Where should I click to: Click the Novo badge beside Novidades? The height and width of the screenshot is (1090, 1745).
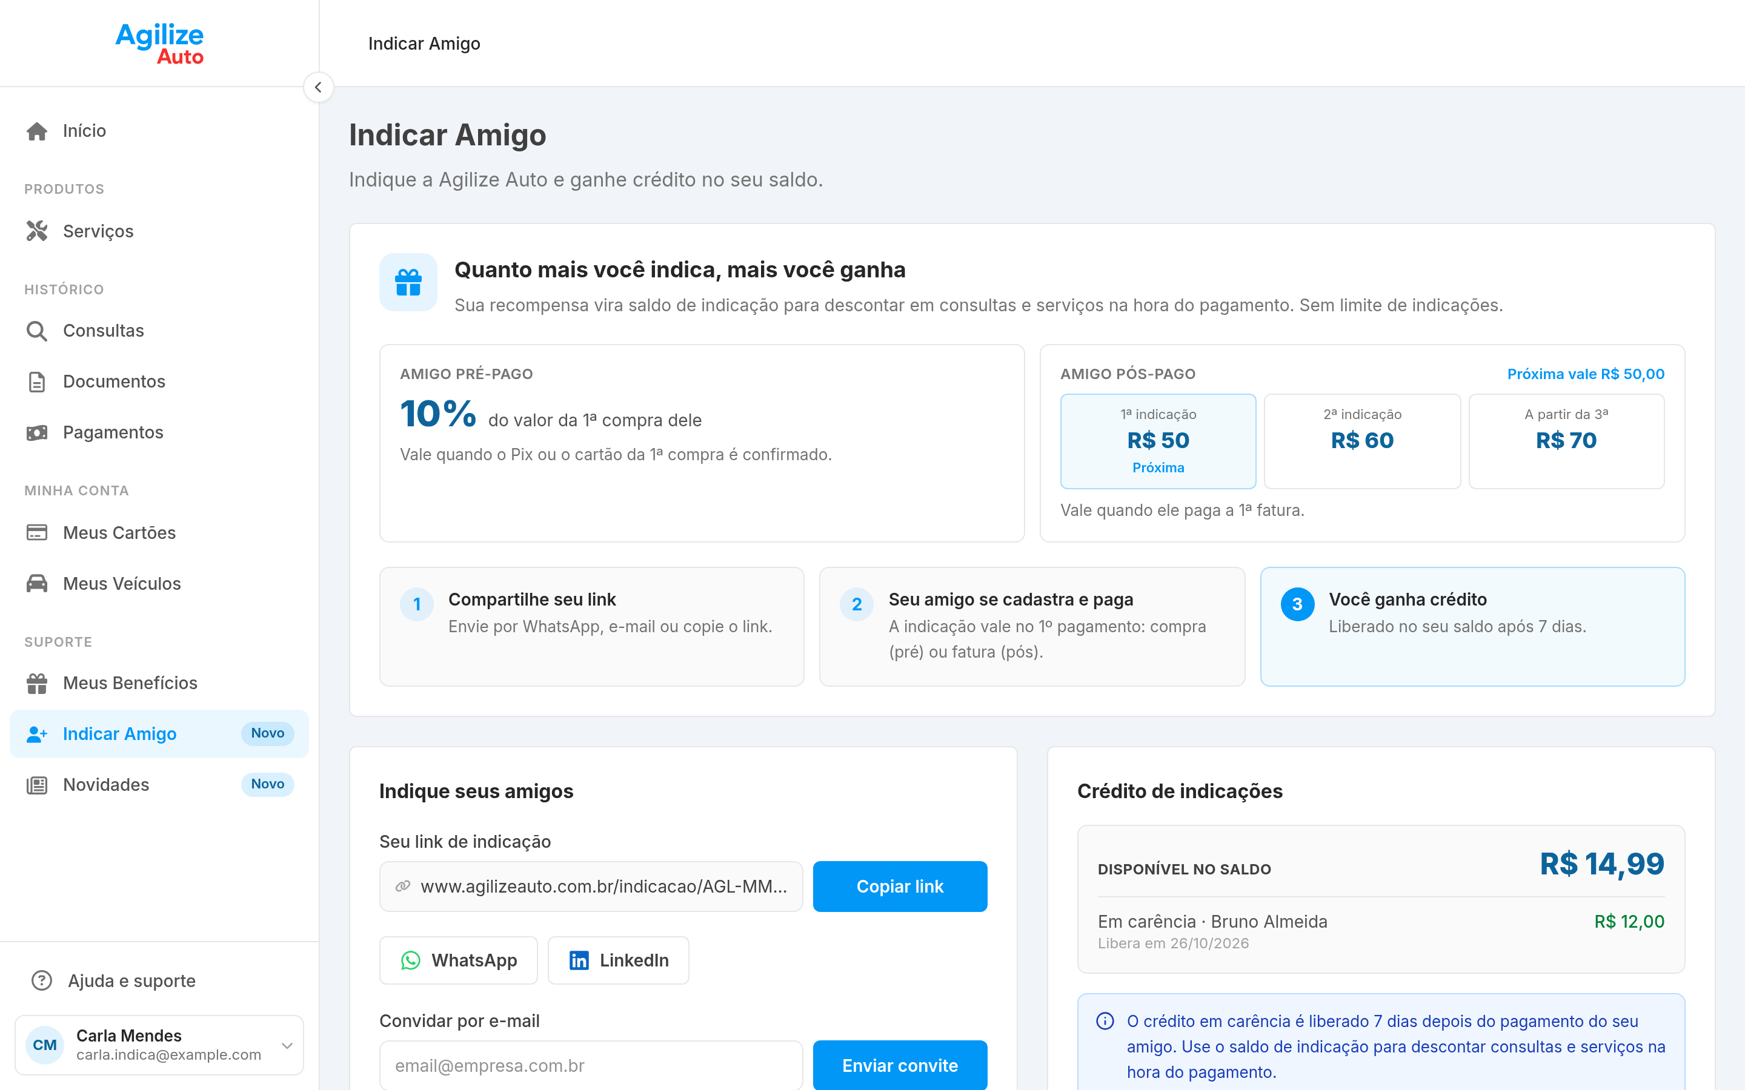[x=268, y=784]
